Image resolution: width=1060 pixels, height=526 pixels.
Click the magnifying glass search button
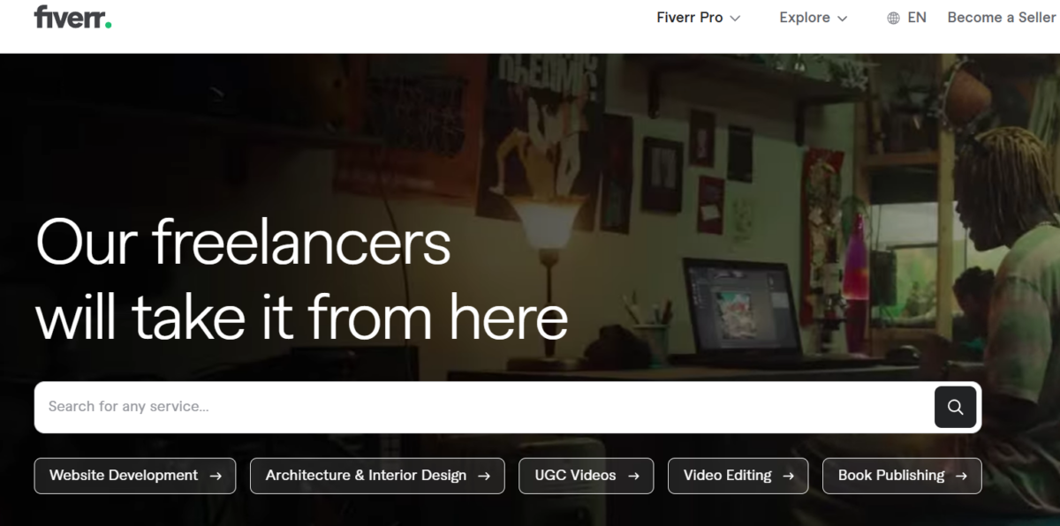(955, 407)
